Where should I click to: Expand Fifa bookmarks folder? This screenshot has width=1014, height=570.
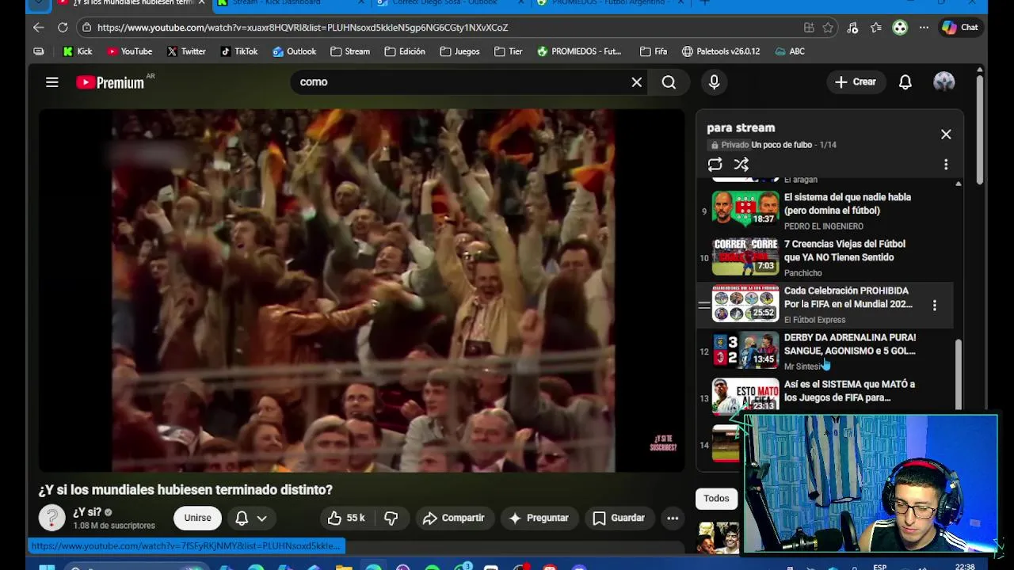click(x=653, y=51)
